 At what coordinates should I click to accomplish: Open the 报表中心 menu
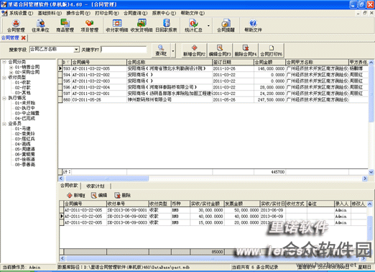coord(164,13)
